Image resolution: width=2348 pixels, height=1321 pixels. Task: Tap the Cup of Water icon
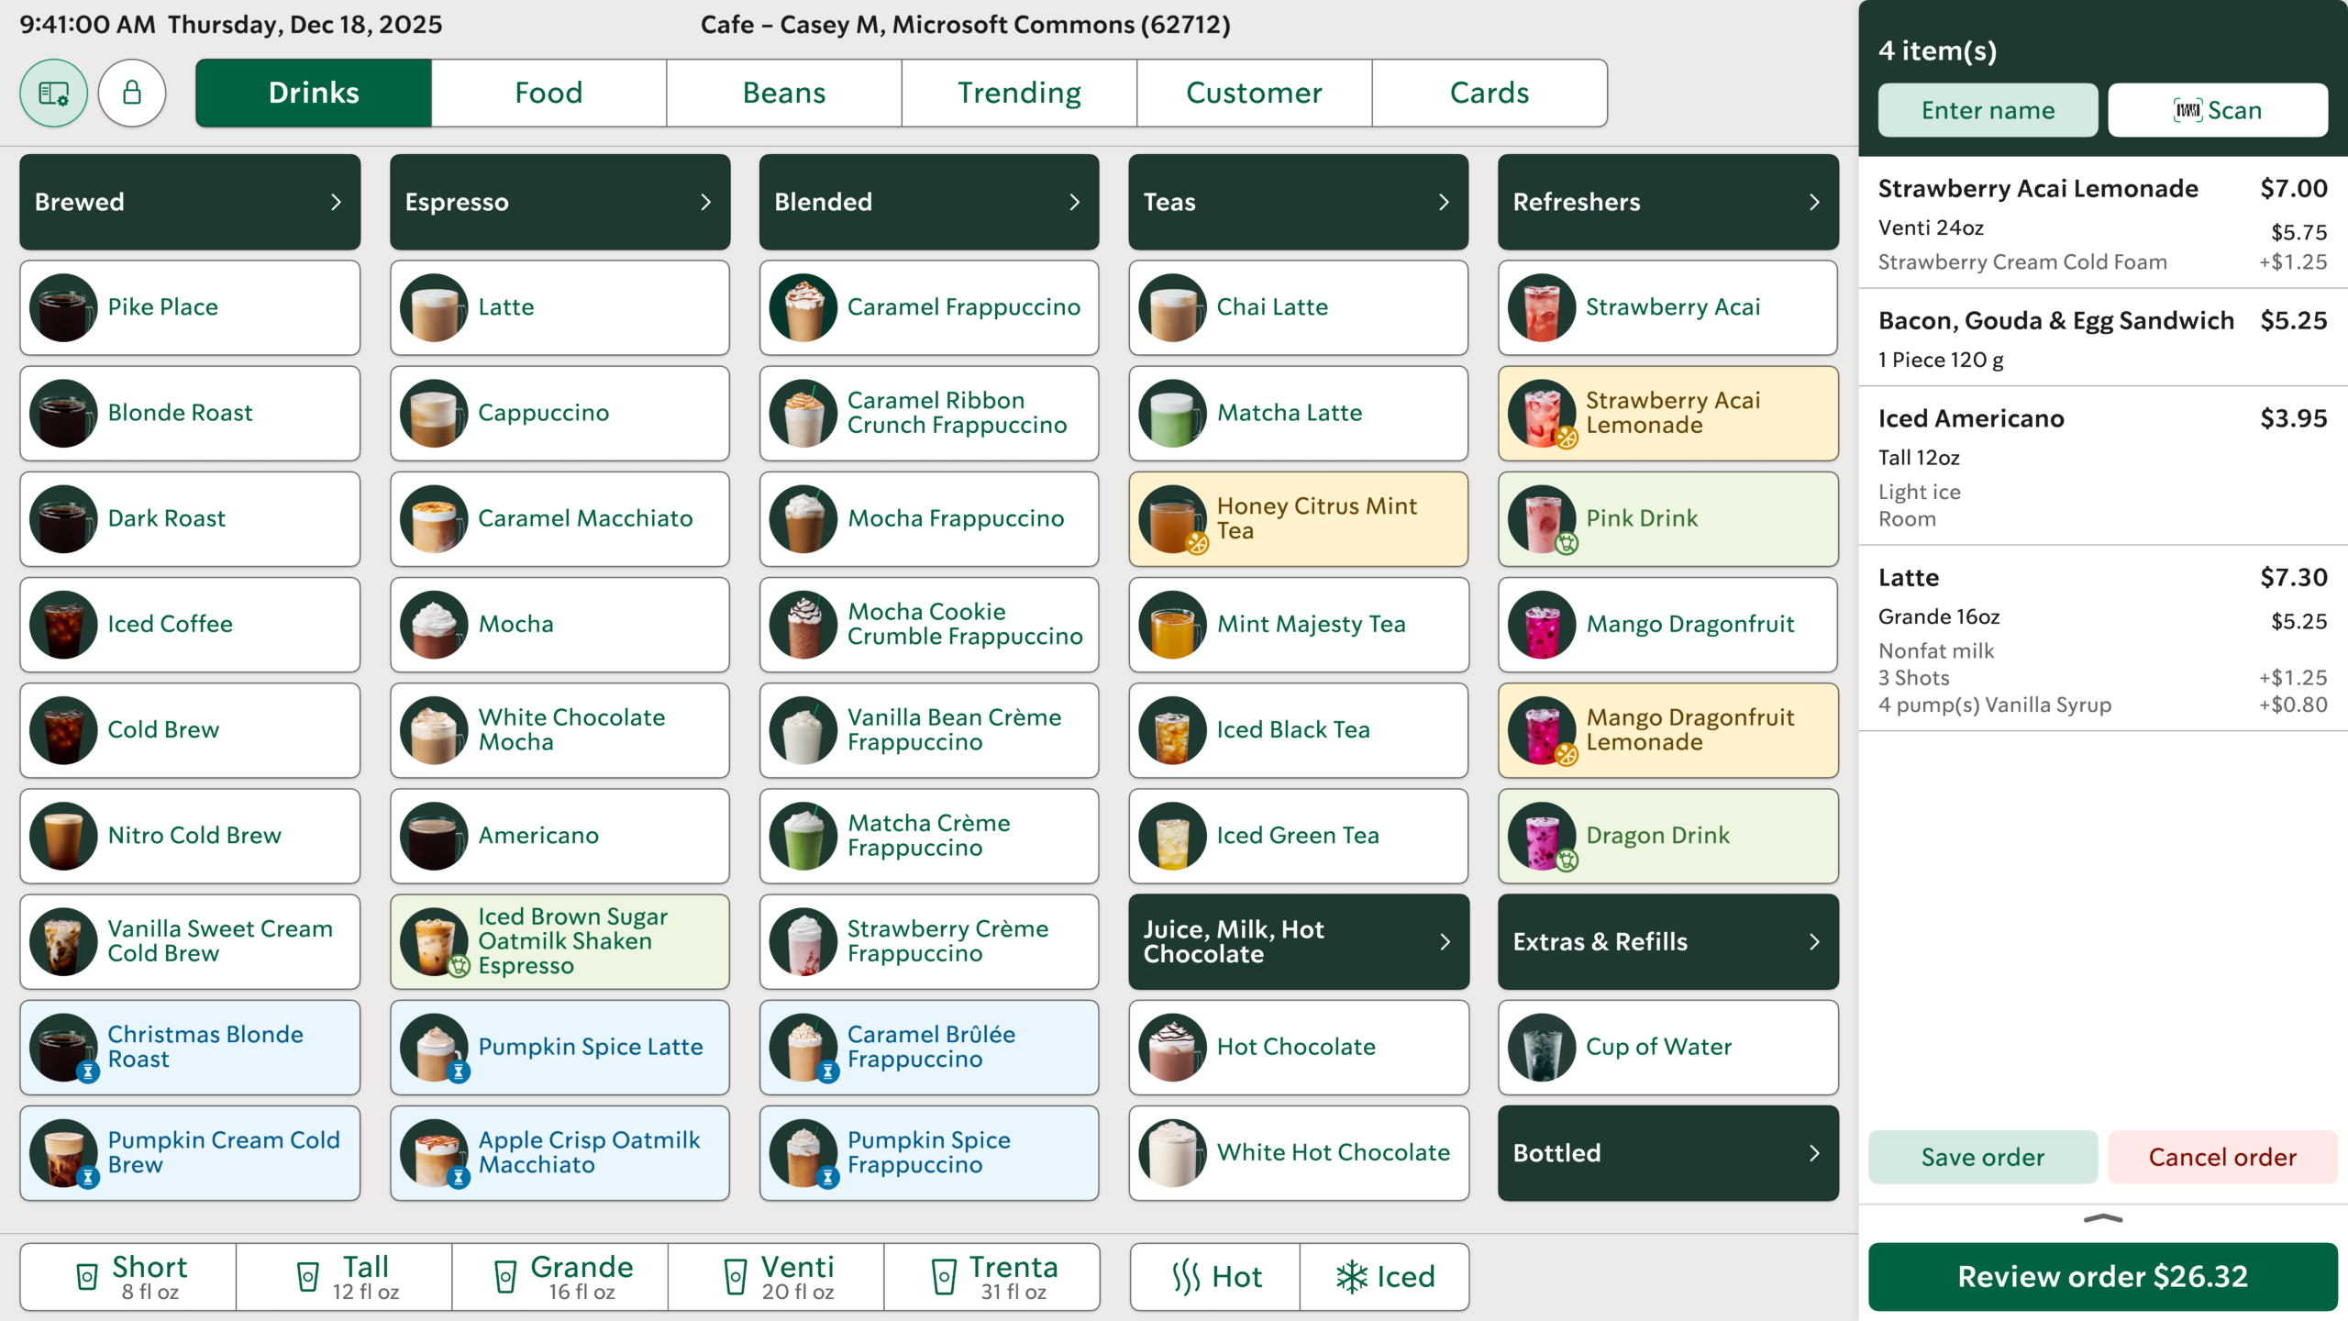click(x=1542, y=1048)
